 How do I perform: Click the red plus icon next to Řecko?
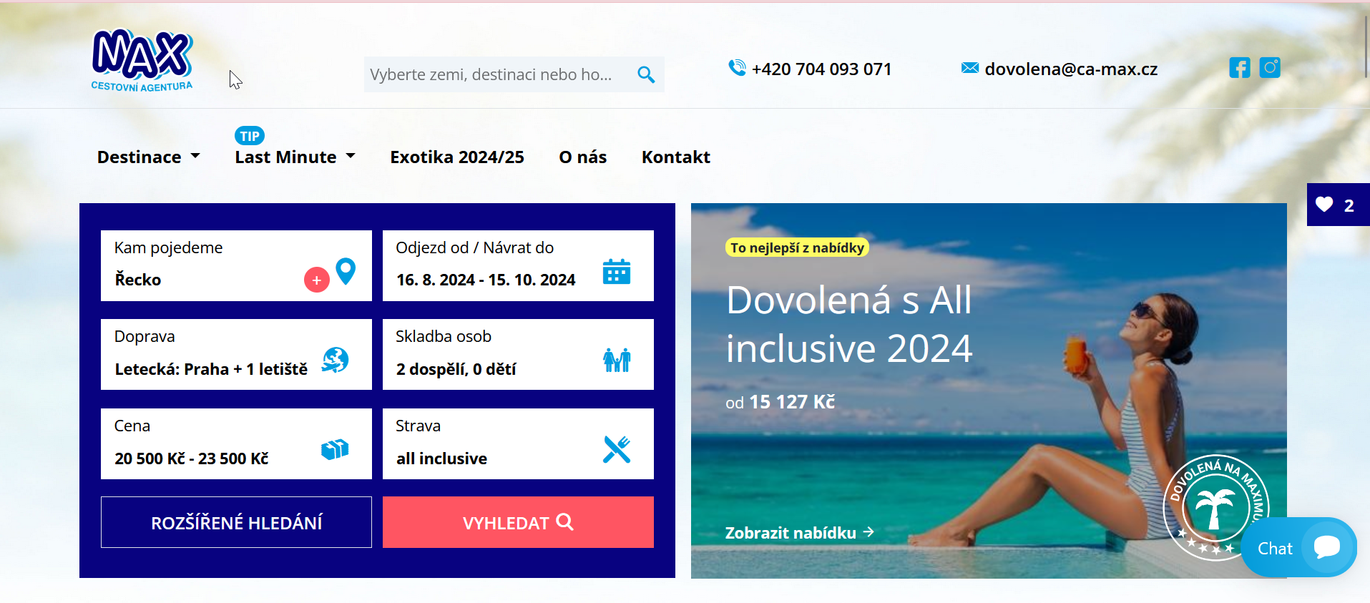[x=317, y=280]
